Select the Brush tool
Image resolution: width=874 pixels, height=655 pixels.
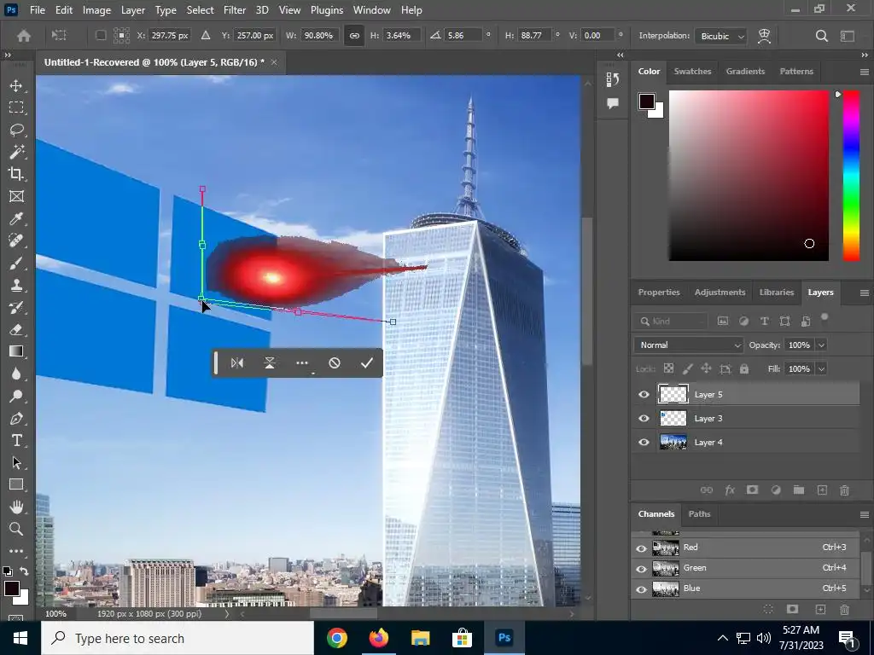pyautogui.click(x=16, y=263)
